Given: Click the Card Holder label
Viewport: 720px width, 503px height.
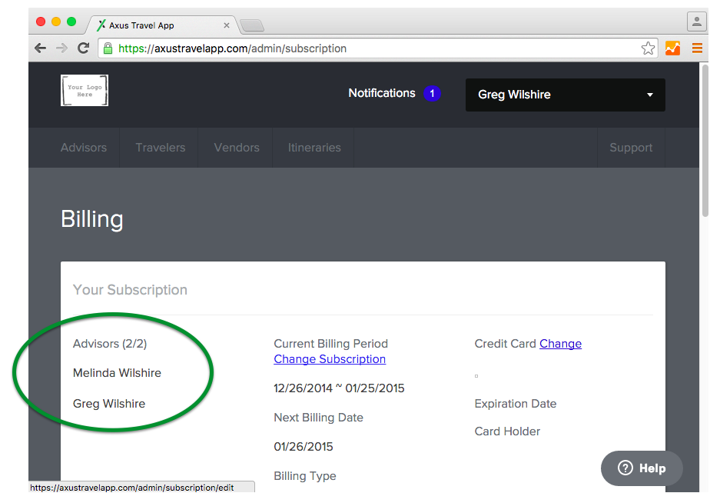Looking at the screenshot, I should click(x=507, y=431).
